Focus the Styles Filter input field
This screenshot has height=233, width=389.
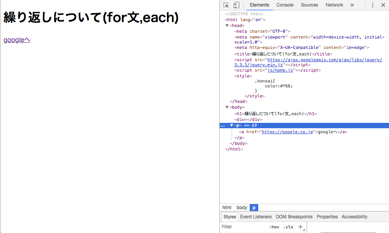pos(244,227)
